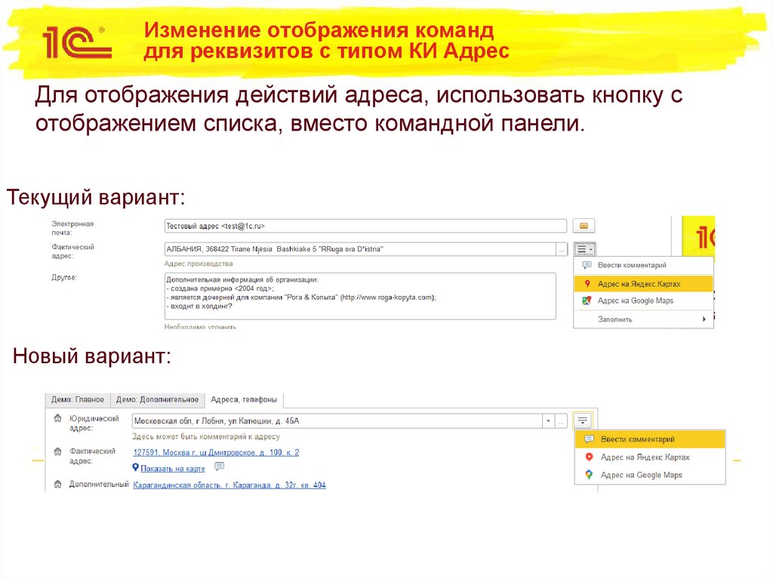The height and width of the screenshot is (579, 773).
Task: Click comment bubble icon after 'Показать на карте'
Action: click(220, 467)
